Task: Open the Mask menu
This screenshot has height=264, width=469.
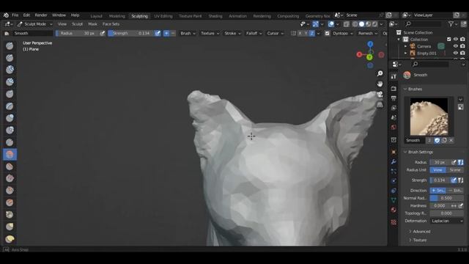Action: point(92,24)
